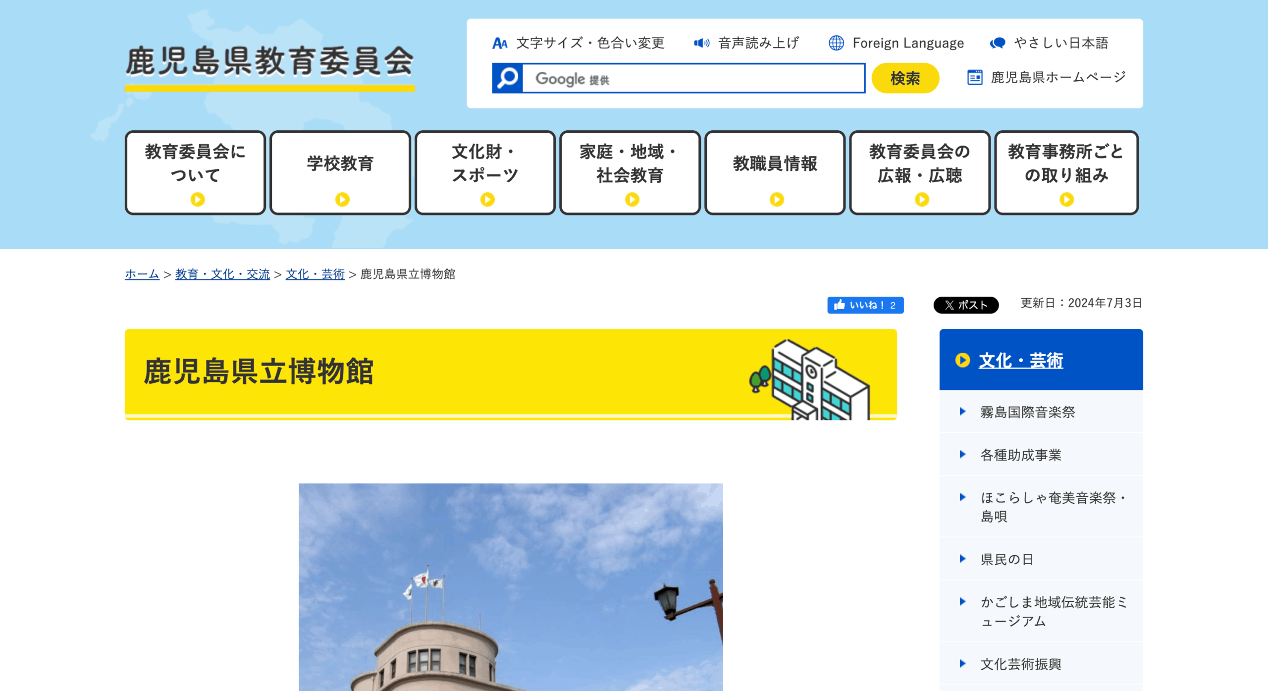Open the 学校教育 menu

point(340,173)
